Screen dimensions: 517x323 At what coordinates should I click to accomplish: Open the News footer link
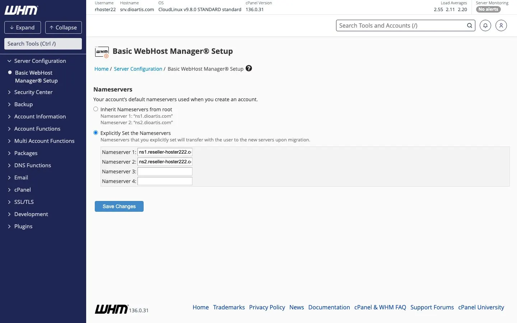297,307
